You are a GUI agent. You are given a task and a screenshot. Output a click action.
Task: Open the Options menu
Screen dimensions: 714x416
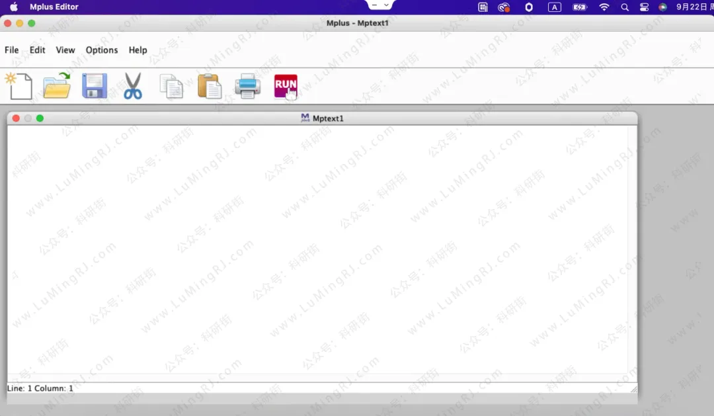(x=102, y=50)
